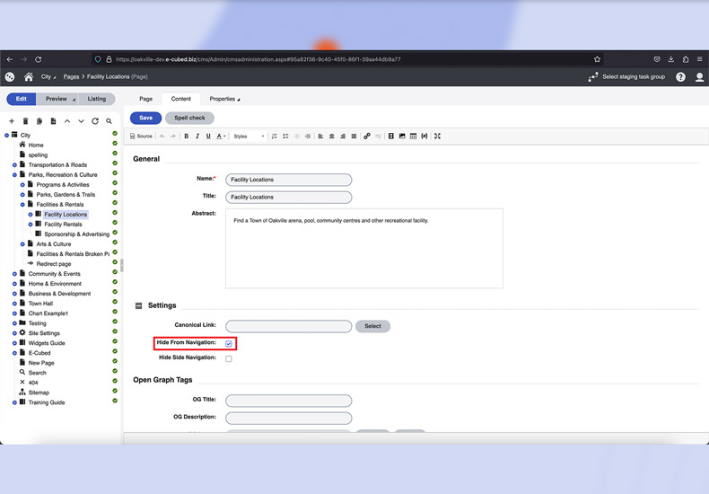Click the insert link icon in the editor
This screenshot has height=494, width=709.
click(367, 137)
